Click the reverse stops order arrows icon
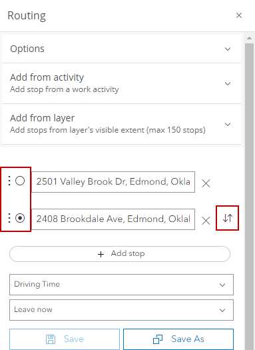The width and height of the screenshot is (255, 350). [x=227, y=218]
